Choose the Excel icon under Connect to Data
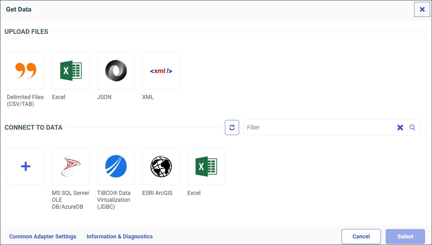 [206, 166]
